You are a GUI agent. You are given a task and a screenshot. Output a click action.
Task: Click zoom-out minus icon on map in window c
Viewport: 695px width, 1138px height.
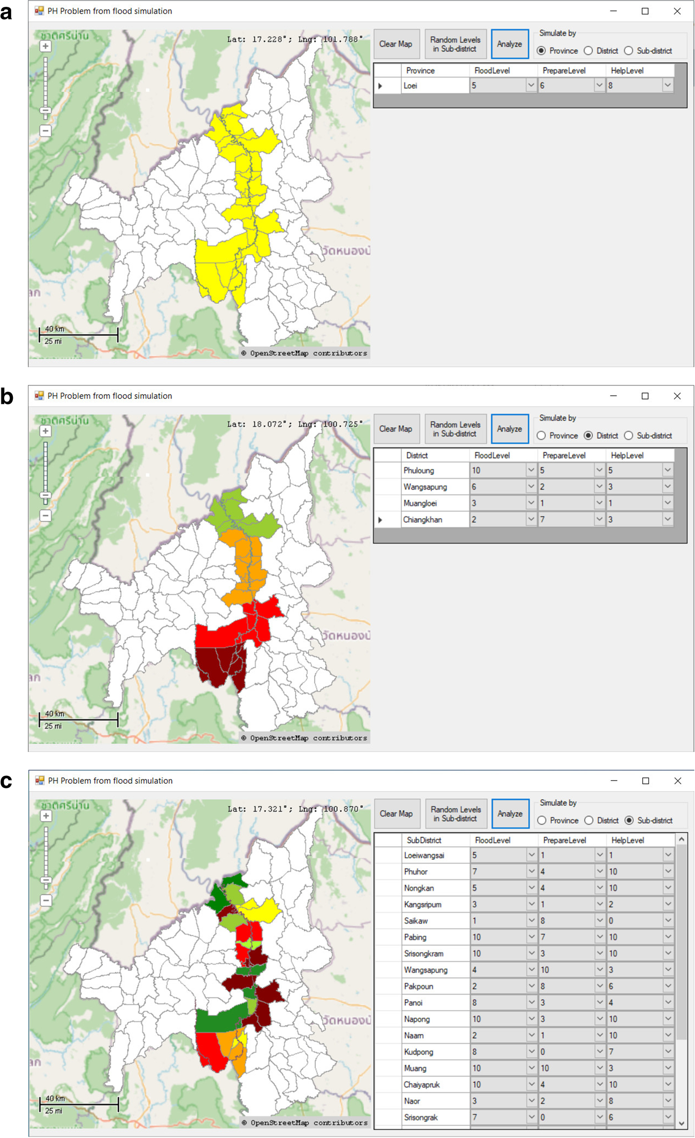coord(46,900)
